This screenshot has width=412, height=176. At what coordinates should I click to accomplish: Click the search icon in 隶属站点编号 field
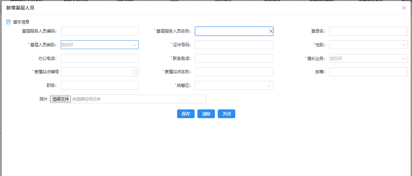pyautogui.click(x=135, y=72)
